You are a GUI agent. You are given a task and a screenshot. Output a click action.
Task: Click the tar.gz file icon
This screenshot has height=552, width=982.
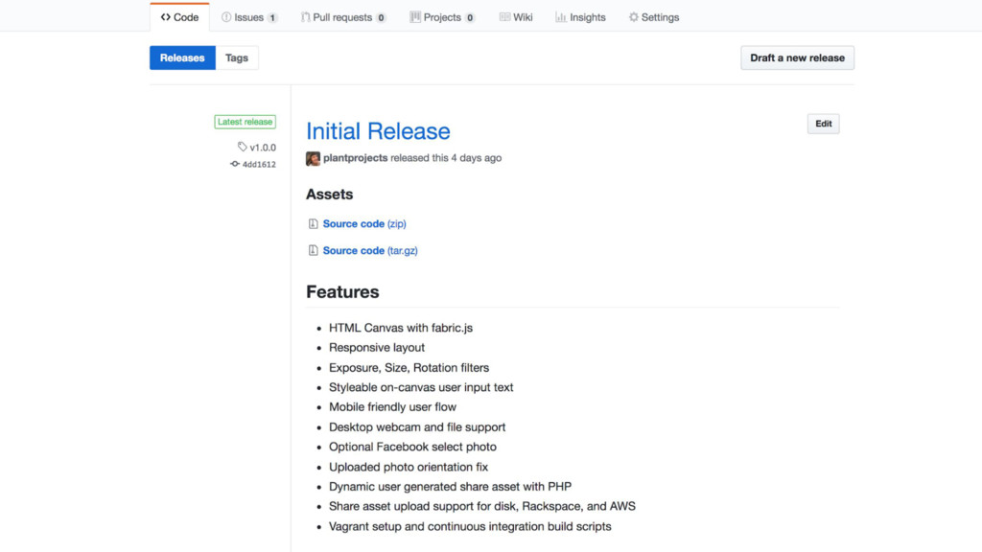click(x=313, y=251)
